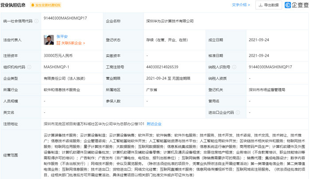Select registration status 存续（在营、开业、在册）
310x179 pixels.
[x=167, y=40]
